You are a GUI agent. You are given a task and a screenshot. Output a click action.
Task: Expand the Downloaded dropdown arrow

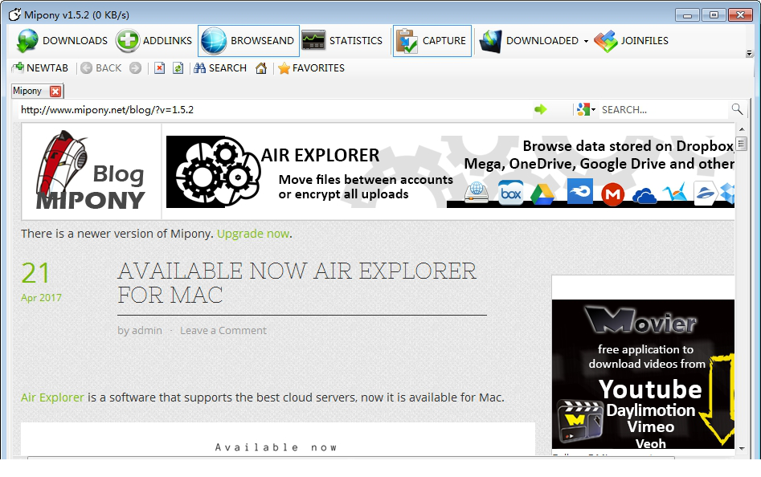tap(586, 41)
